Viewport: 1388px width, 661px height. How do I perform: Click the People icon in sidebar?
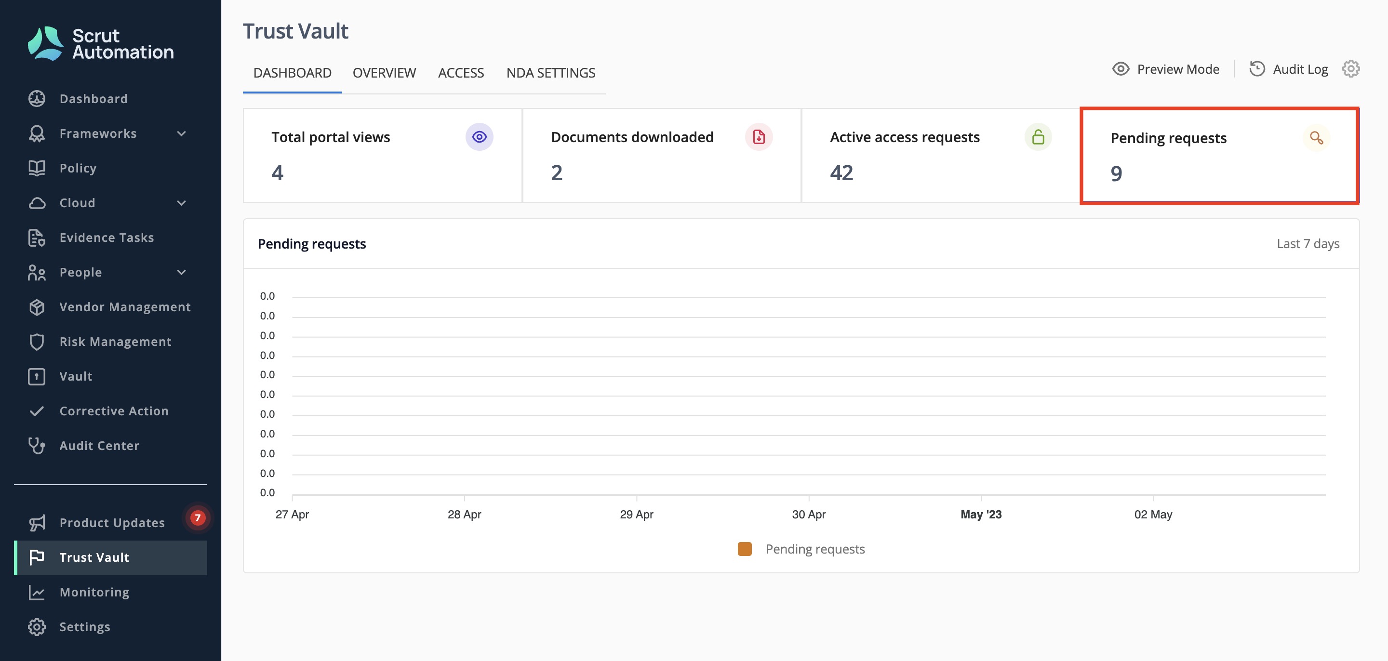click(x=37, y=273)
